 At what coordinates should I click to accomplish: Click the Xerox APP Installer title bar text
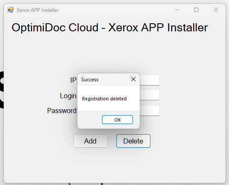point(37,10)
